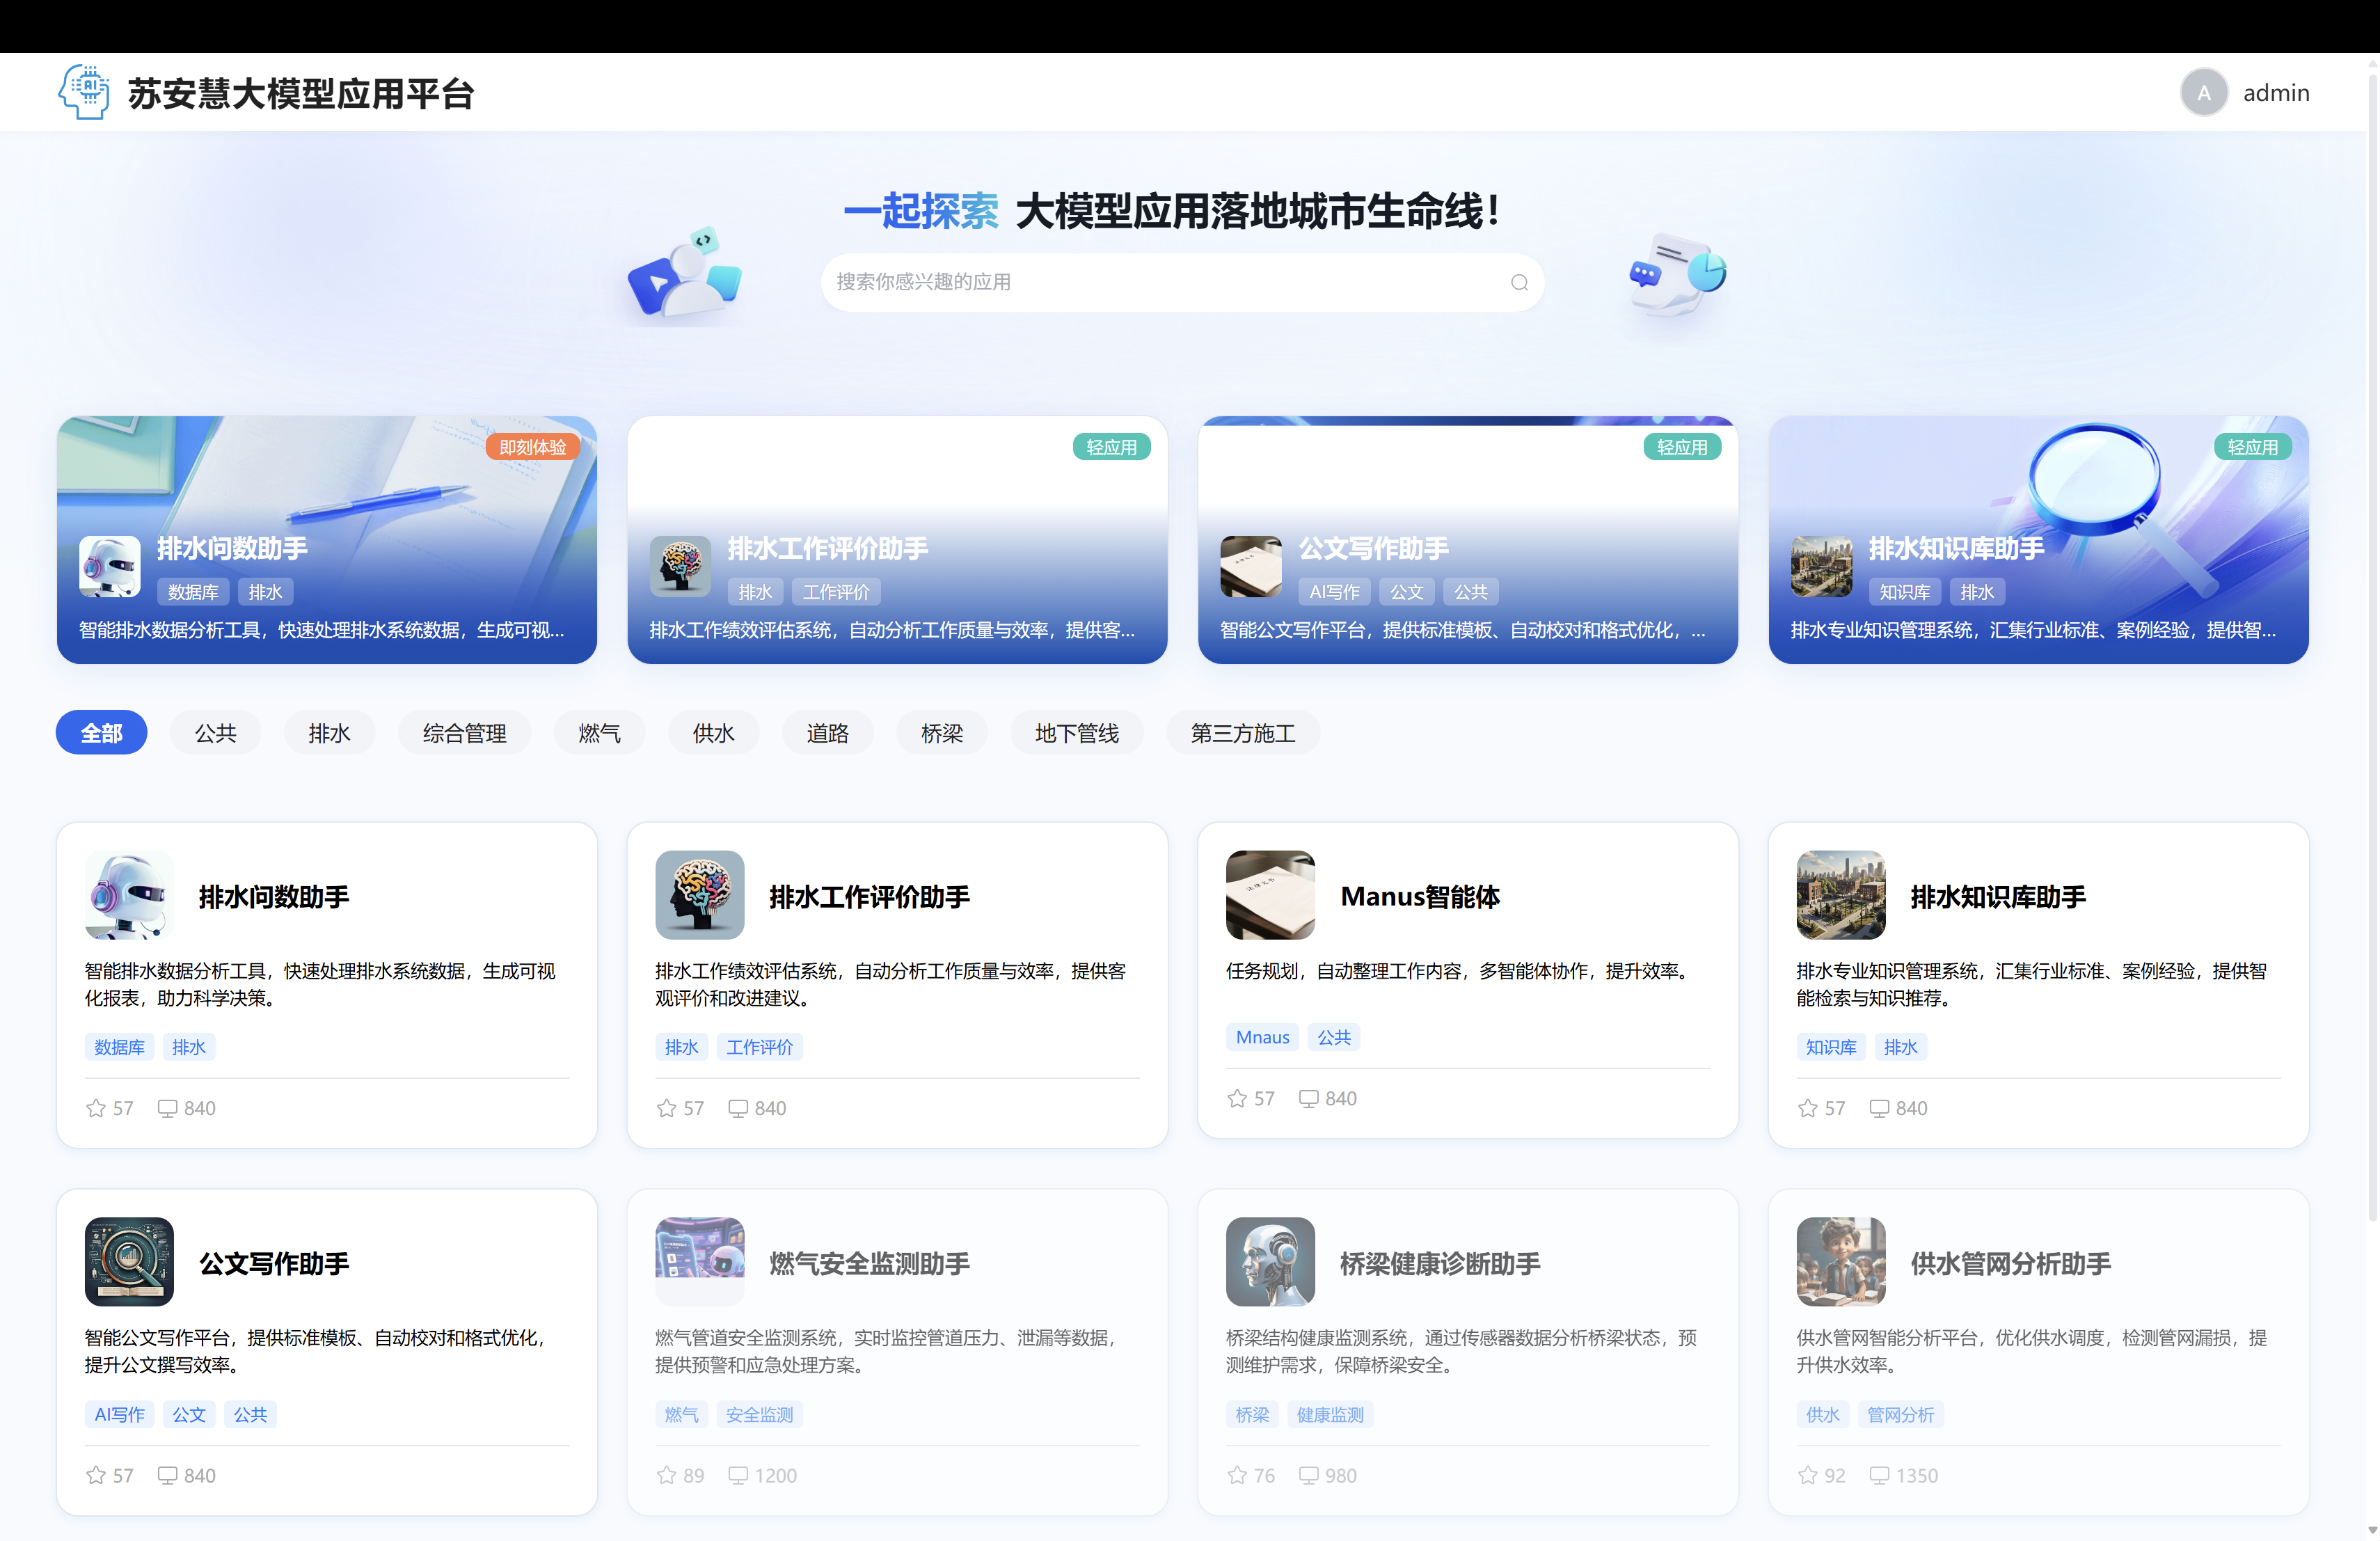The height and width of the screenshot is (1541, 2380).
Task: Select the 道路 category filter
Action: coord(828,732)
